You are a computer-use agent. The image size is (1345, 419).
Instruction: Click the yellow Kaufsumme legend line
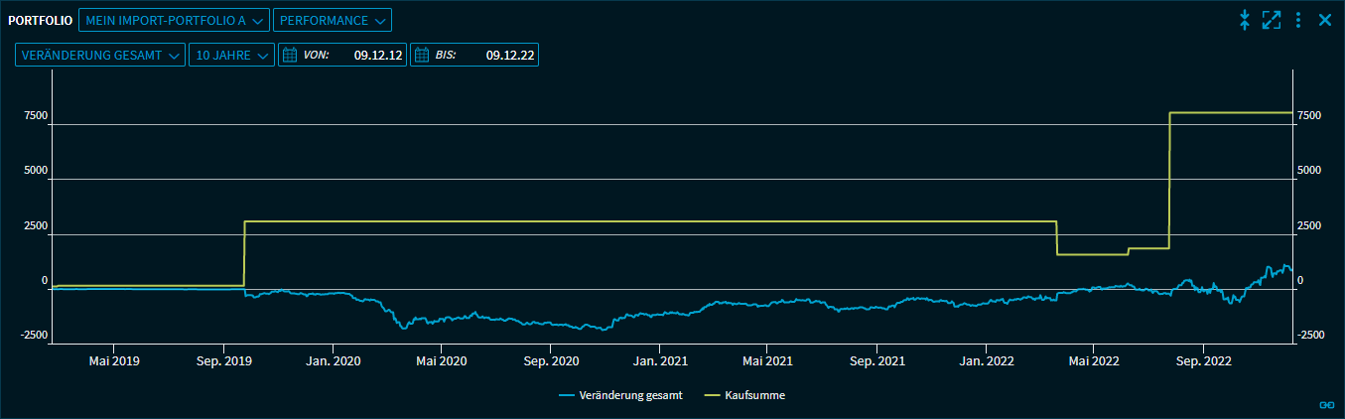[x=713, y=395]
